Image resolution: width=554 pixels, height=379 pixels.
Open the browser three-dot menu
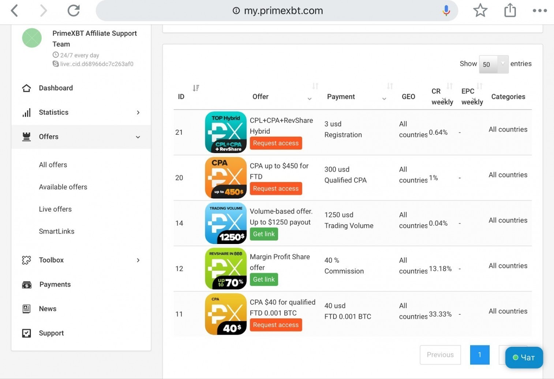(540, 11)
